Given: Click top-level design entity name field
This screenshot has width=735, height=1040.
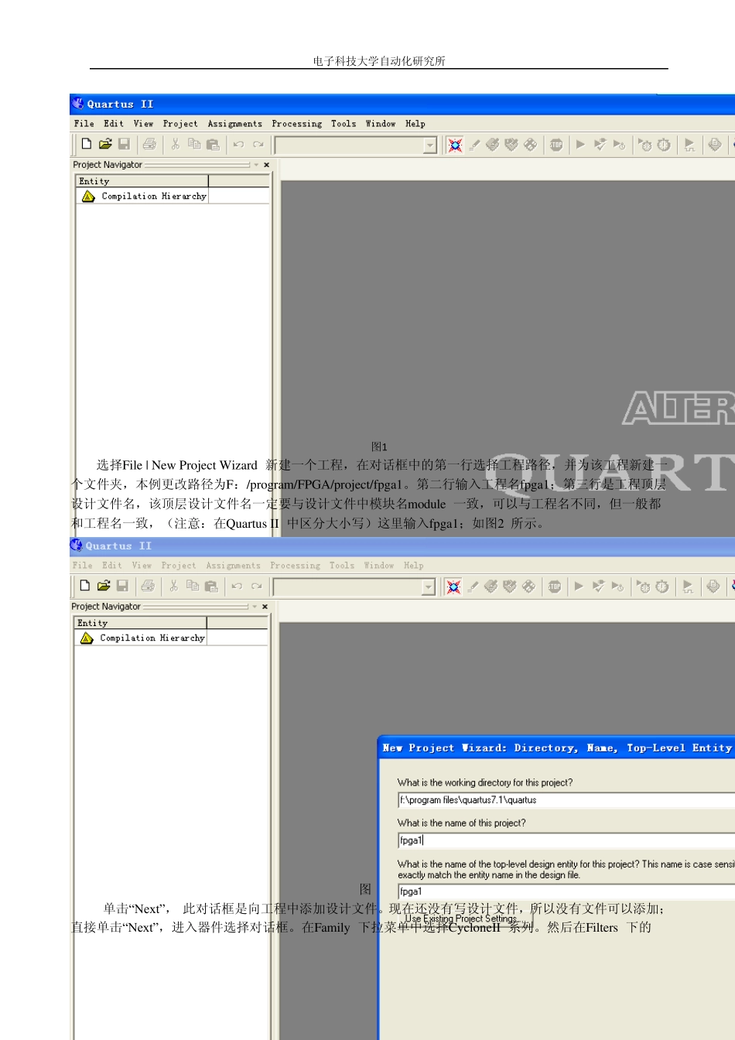Looking at the screenshot, I should (566, 891).
